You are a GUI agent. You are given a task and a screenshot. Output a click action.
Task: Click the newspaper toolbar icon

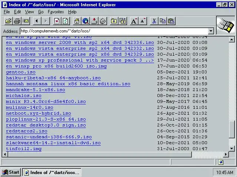point(103,21)
